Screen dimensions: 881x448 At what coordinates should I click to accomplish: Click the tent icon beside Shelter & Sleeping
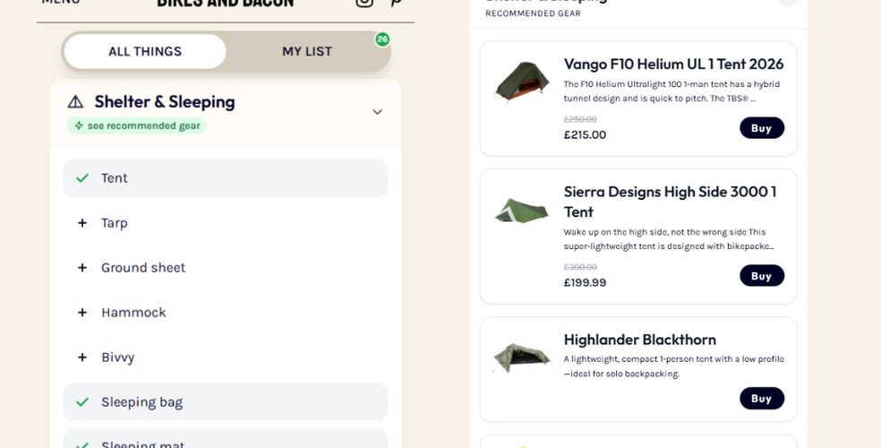pyautogui.click(x=75, y=102)
